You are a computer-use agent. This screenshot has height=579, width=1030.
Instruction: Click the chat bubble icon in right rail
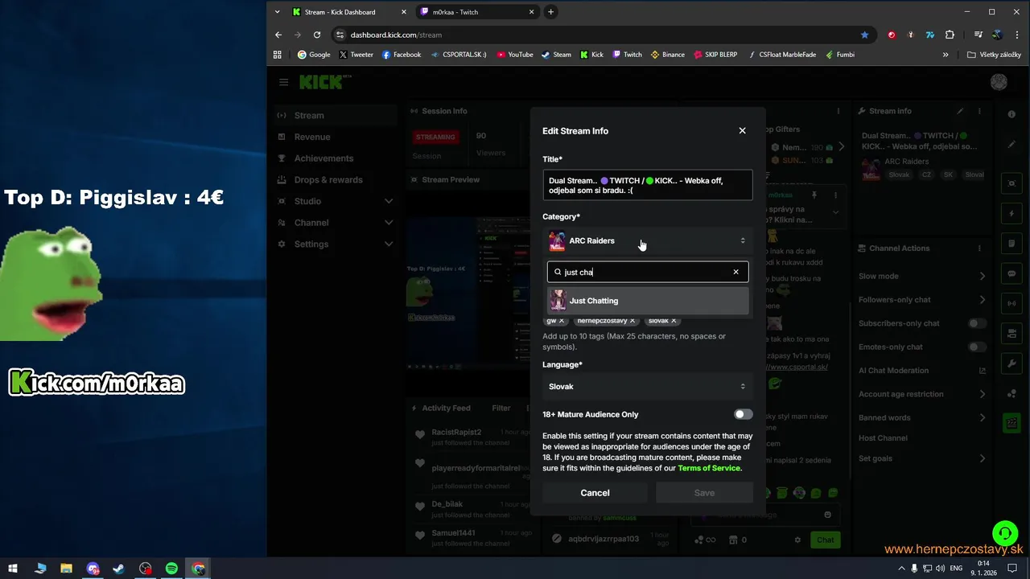pos(1011,273)
